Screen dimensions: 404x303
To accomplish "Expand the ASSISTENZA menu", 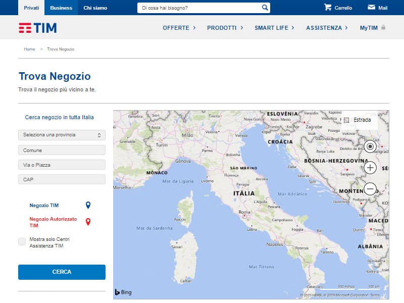I will 327,28.
